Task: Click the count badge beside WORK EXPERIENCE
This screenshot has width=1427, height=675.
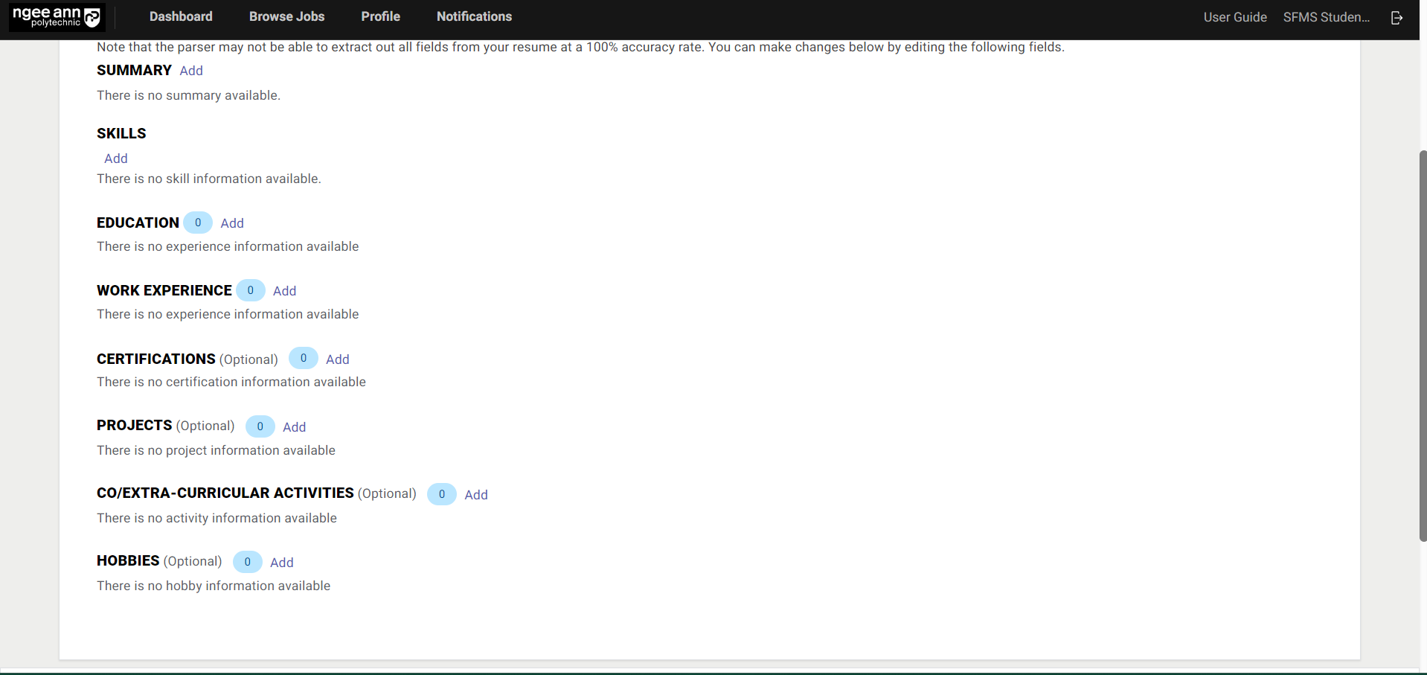Action: pos(250,289)
